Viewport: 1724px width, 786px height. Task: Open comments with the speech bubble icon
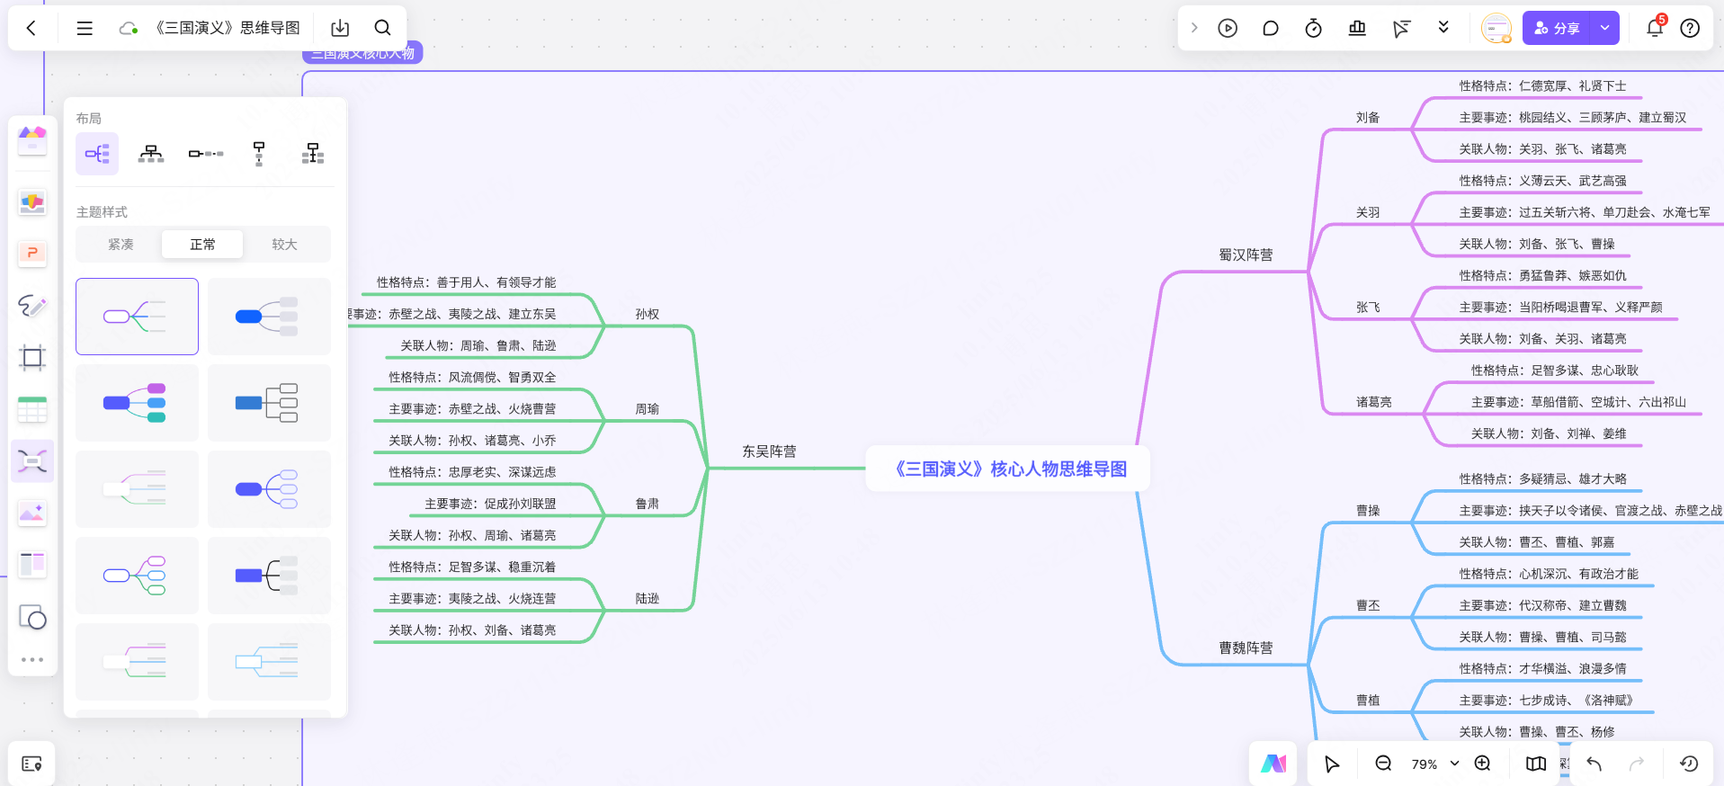coord(1270,28)
